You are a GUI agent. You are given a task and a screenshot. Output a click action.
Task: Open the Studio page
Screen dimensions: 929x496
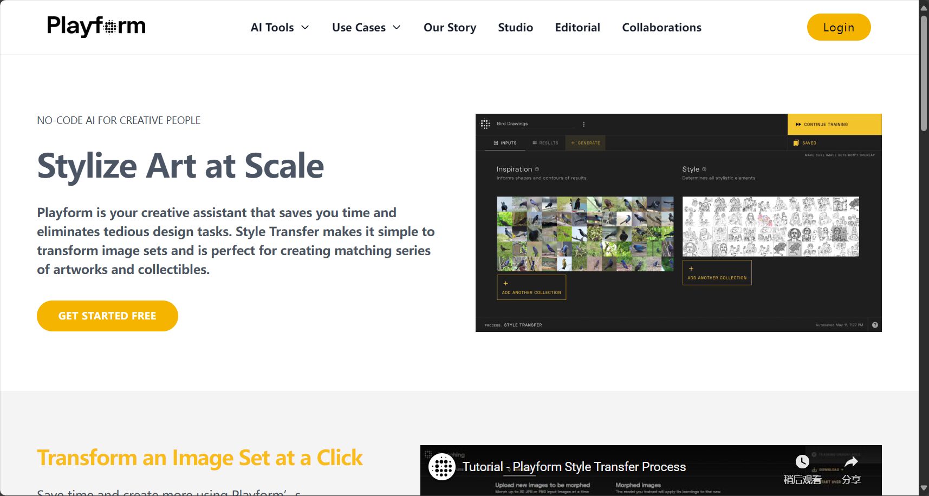(x=515, y=28)
